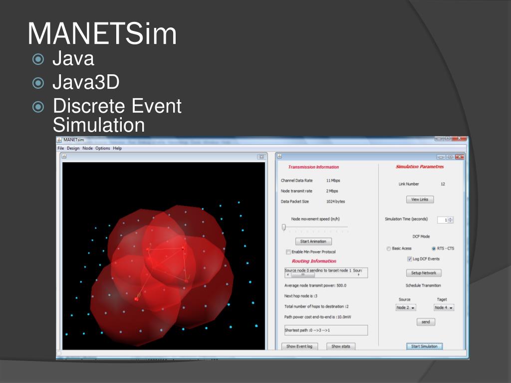511x383 pixels.
Task: Click the Show stats button
Action: tap(341, 346)
